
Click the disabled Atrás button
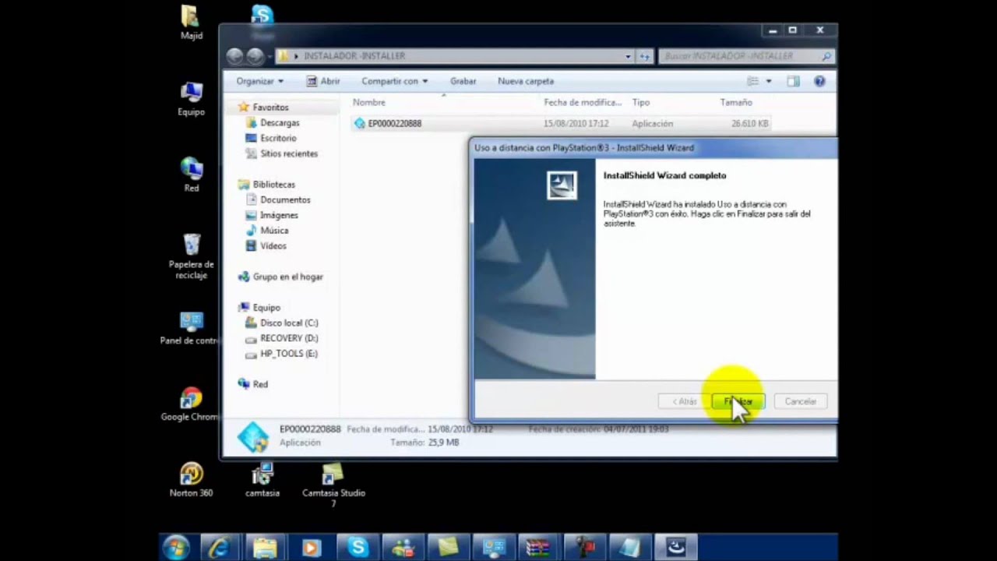click(x=685, y=401)
